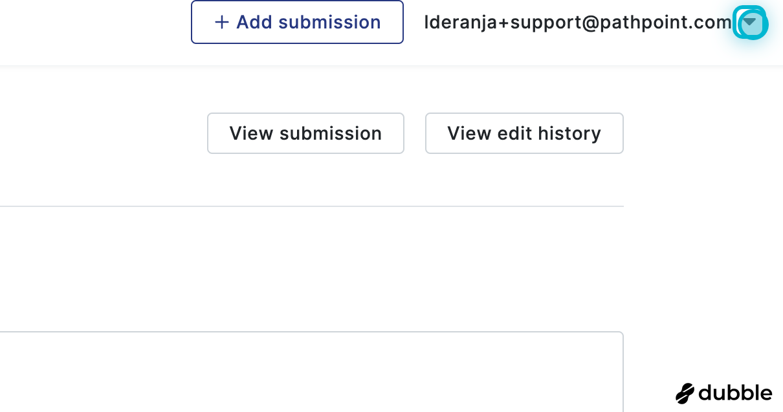783x412 pixels.
Task: Click the word "history" in View edit history
Action: click(x=568, y=133)
